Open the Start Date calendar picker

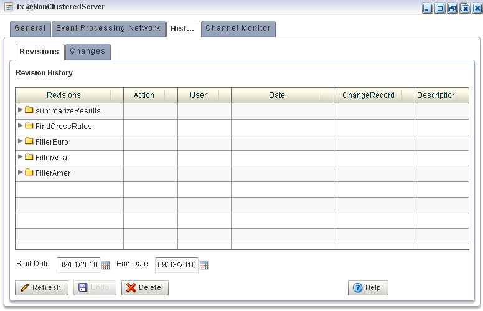[x=106, y=265]
